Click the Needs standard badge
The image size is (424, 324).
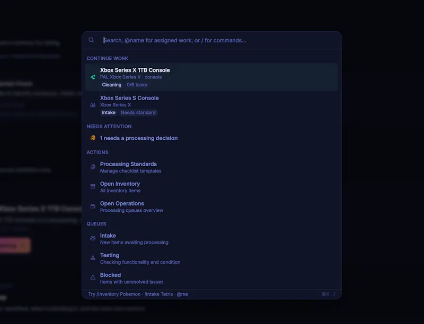[x=138, y=113]
